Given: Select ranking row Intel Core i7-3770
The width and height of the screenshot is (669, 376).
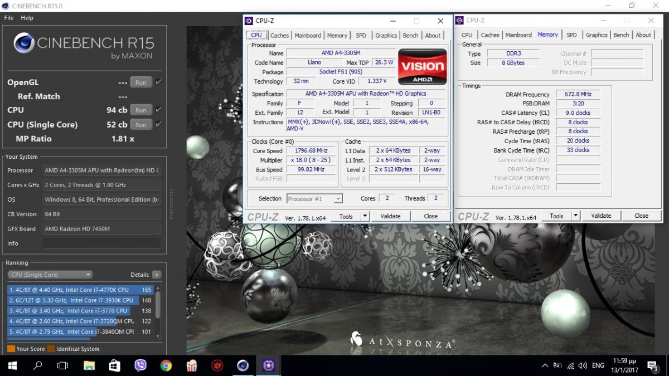Looking at the screenshot, I should tap(80, 311).
